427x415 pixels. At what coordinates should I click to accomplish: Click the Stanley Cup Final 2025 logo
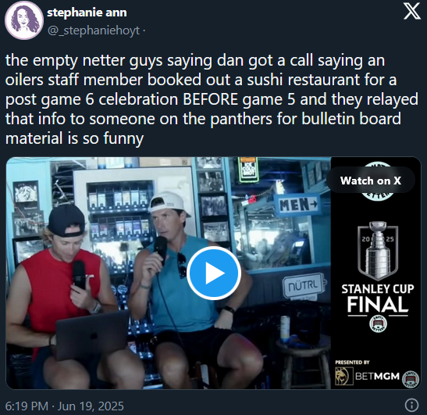(x=378, y=251)
